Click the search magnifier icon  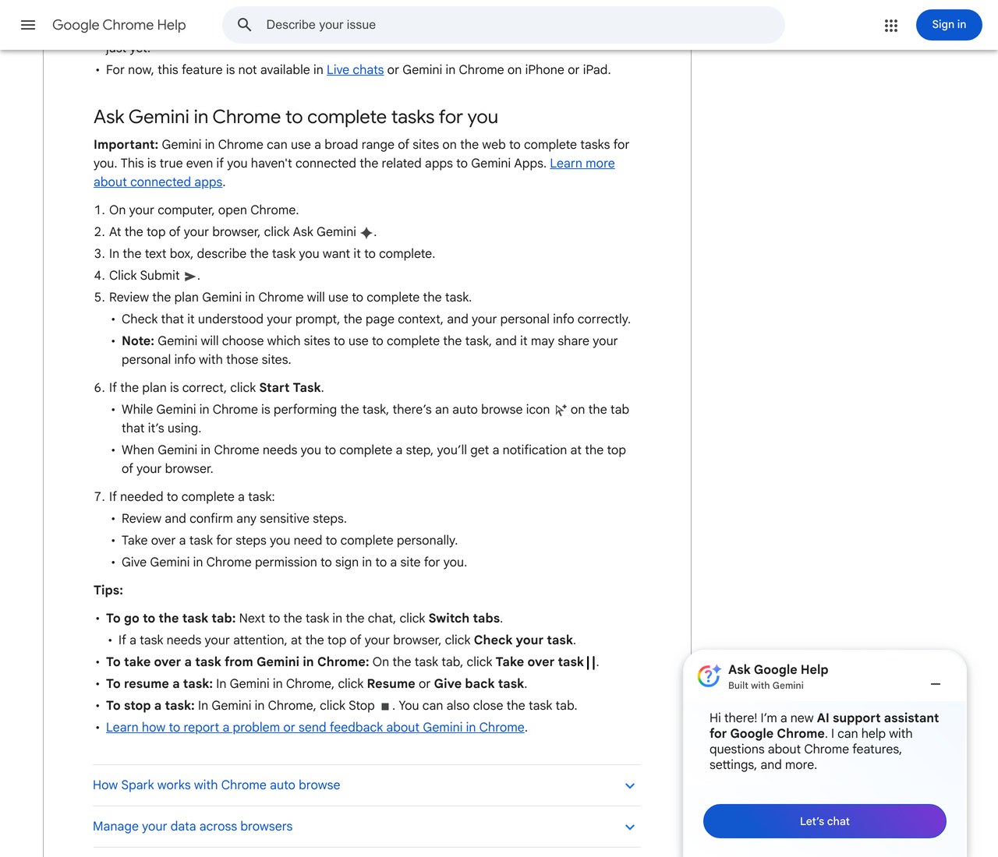click(x=245, y=25)
